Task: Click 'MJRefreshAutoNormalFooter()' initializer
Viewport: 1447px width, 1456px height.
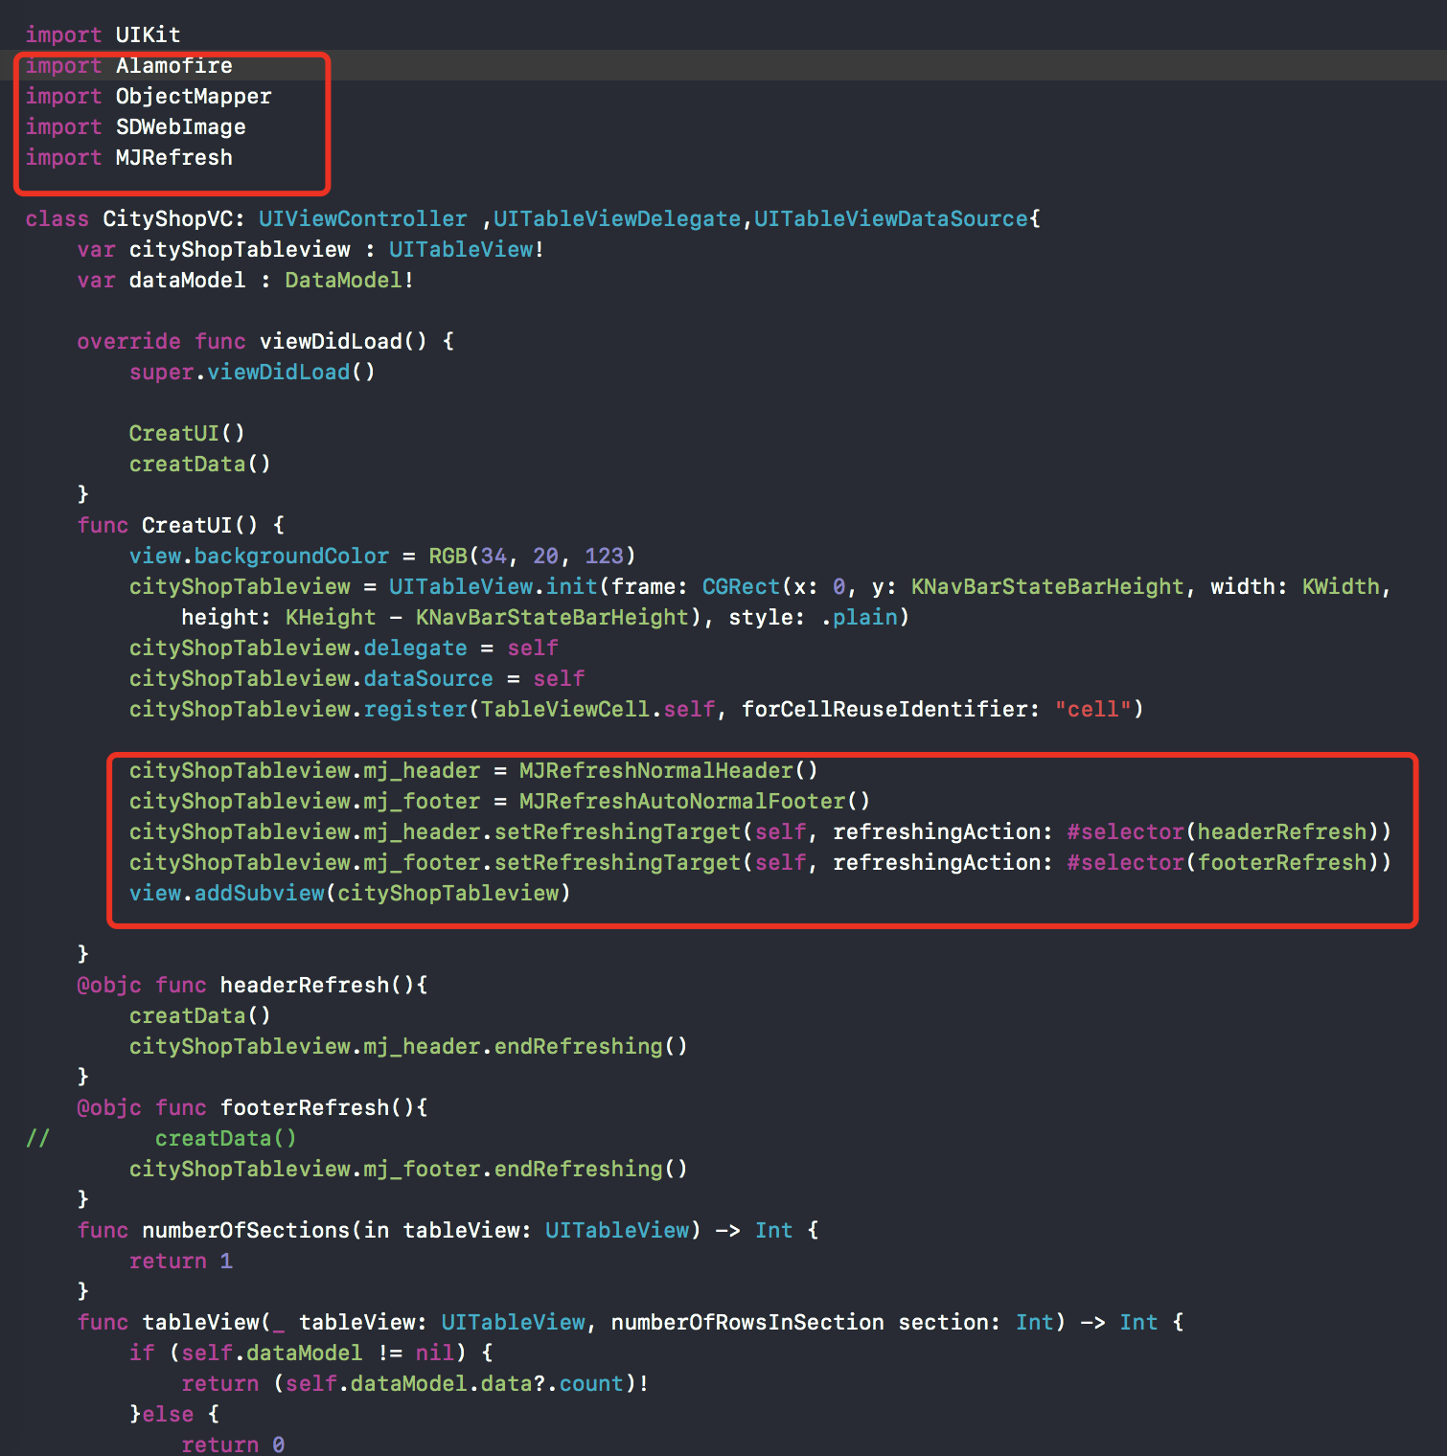Action: 695,802
